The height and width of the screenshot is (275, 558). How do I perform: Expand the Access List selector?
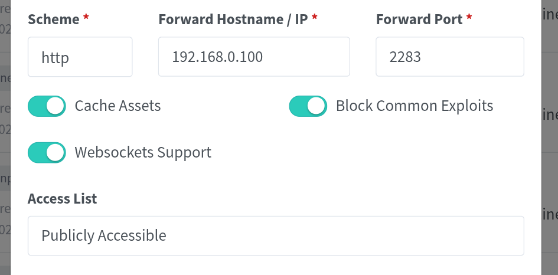(x=275, y=235)
